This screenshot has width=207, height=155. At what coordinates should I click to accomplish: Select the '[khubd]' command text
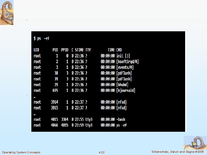pyautogui.click(x=122, y=85)
